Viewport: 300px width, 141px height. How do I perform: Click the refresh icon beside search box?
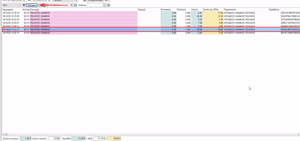pos(76,5)
